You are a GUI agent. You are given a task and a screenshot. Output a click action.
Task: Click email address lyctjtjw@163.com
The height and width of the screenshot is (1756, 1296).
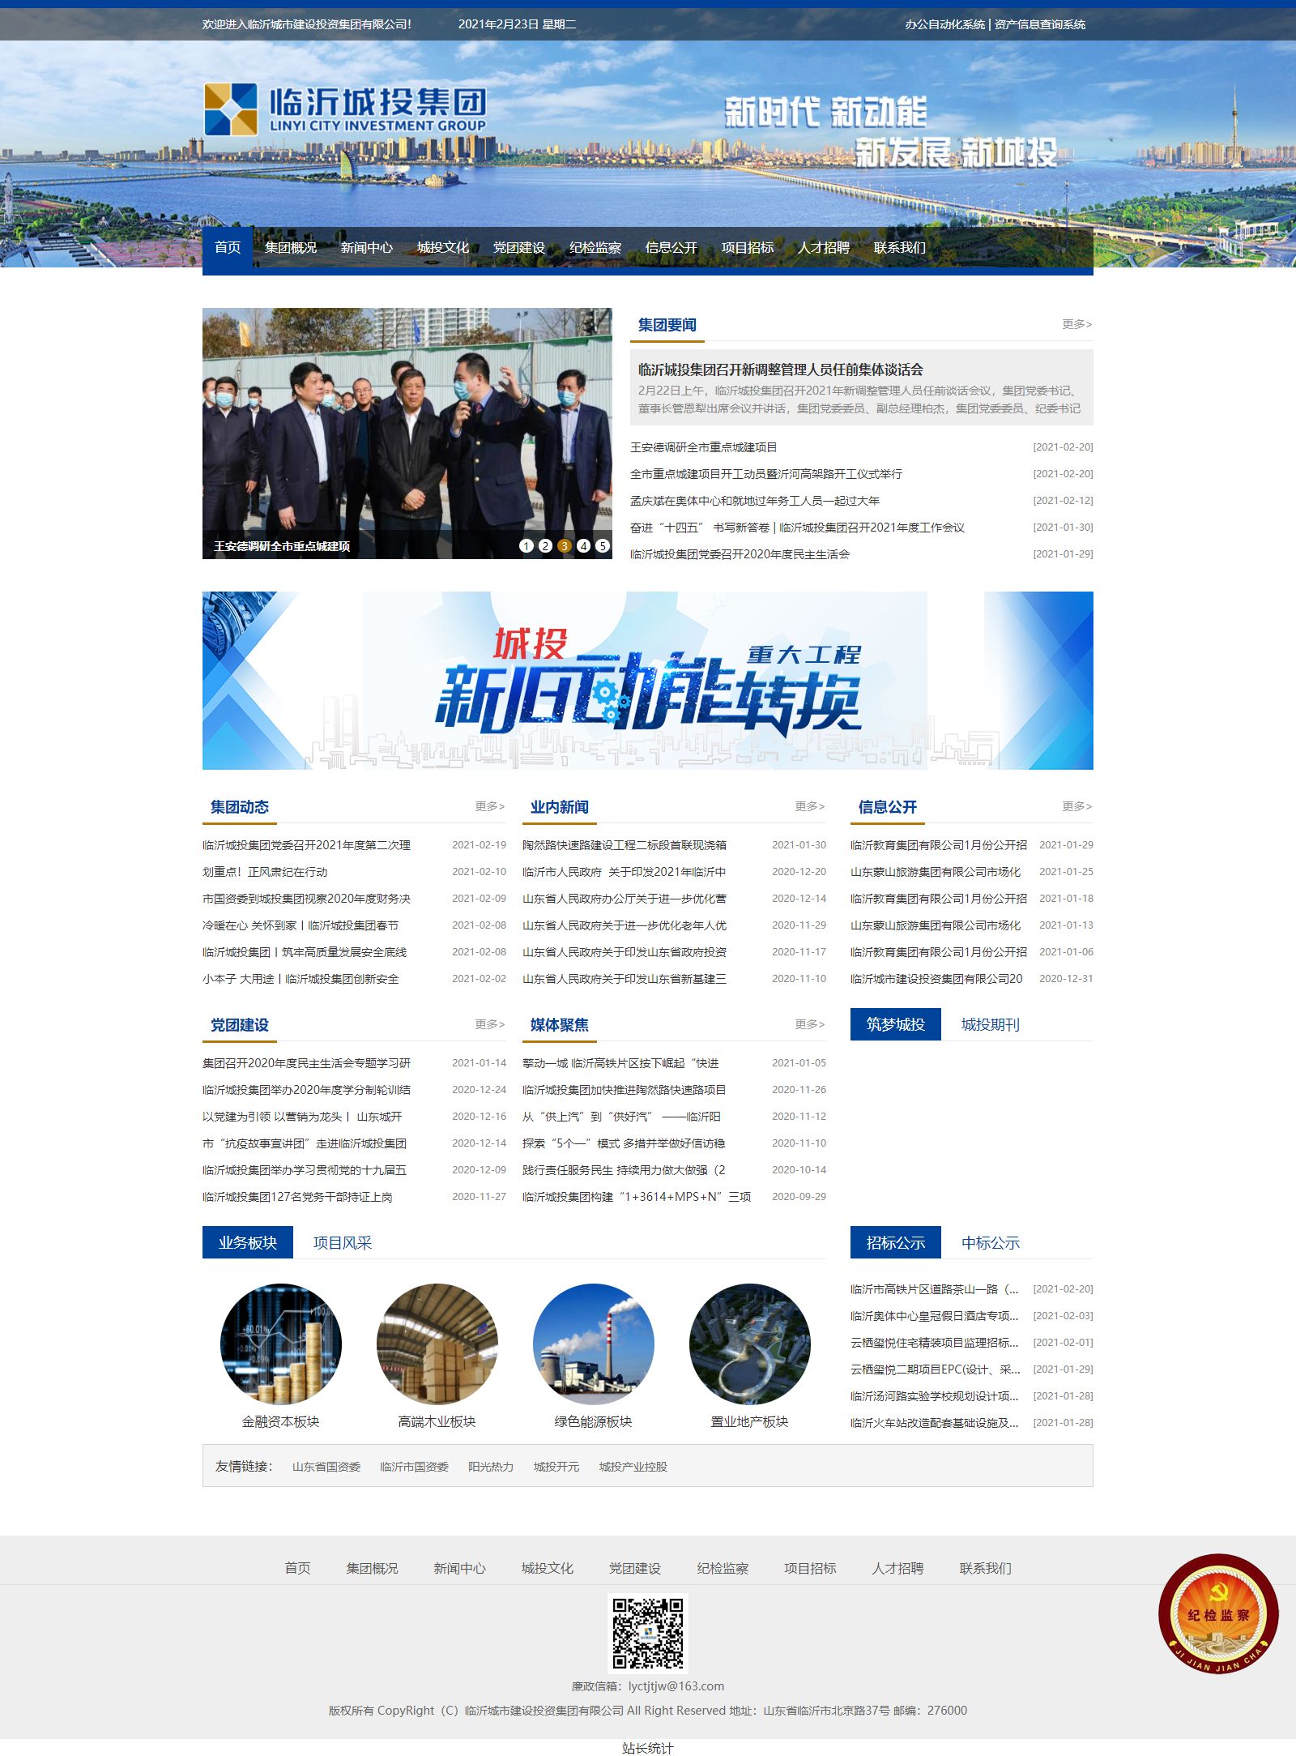tap(676, 1686)
